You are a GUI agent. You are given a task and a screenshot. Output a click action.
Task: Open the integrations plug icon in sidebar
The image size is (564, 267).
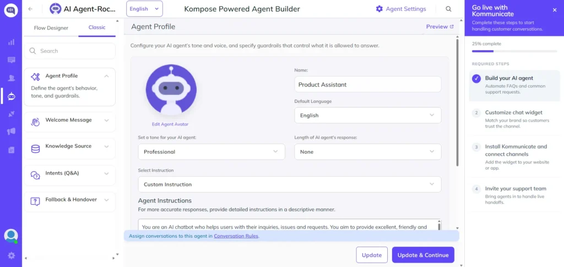pyautogui.click(x=11, y=114)
